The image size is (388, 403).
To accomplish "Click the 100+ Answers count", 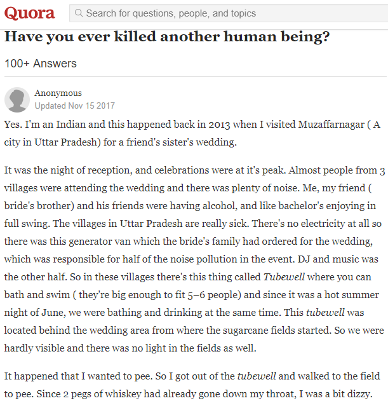I will click(40, 64).
